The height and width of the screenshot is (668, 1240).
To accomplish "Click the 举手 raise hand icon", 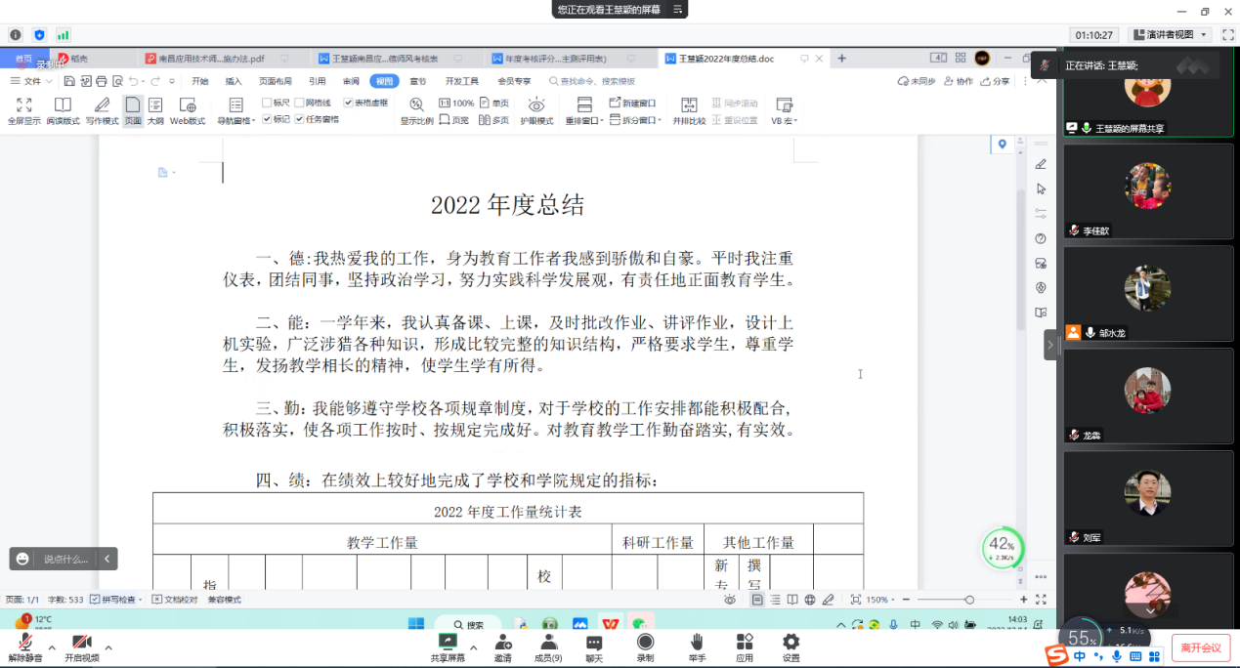I will (x=697, y=646).
